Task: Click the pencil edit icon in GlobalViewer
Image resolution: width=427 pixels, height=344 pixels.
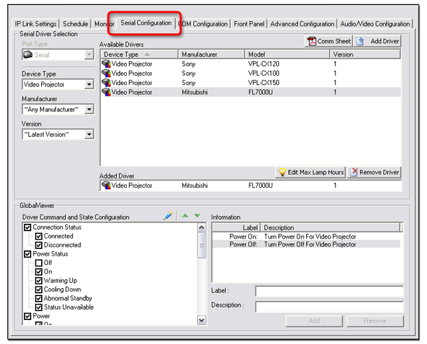Action: 168,216
